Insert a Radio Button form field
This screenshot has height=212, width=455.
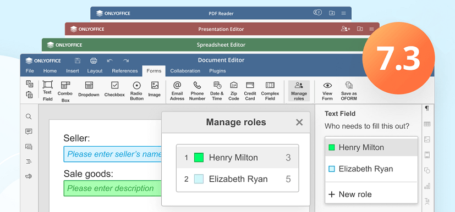pyautogui.click(x=136, y=91)
